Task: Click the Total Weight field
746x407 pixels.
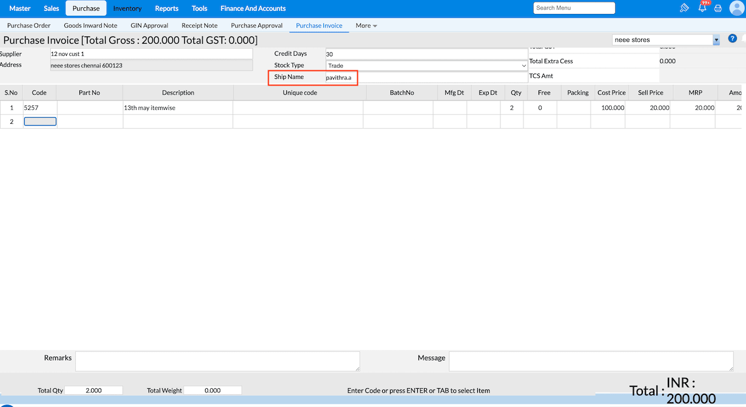Action: tap(213, 391)
